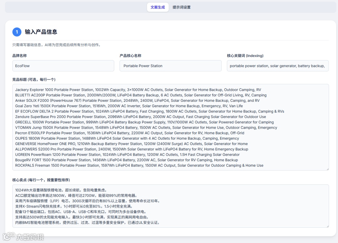This screenshot has width=338, height=243.
Task: Click the Anker SOLIX F2000 title line
Action: point(137,101)
